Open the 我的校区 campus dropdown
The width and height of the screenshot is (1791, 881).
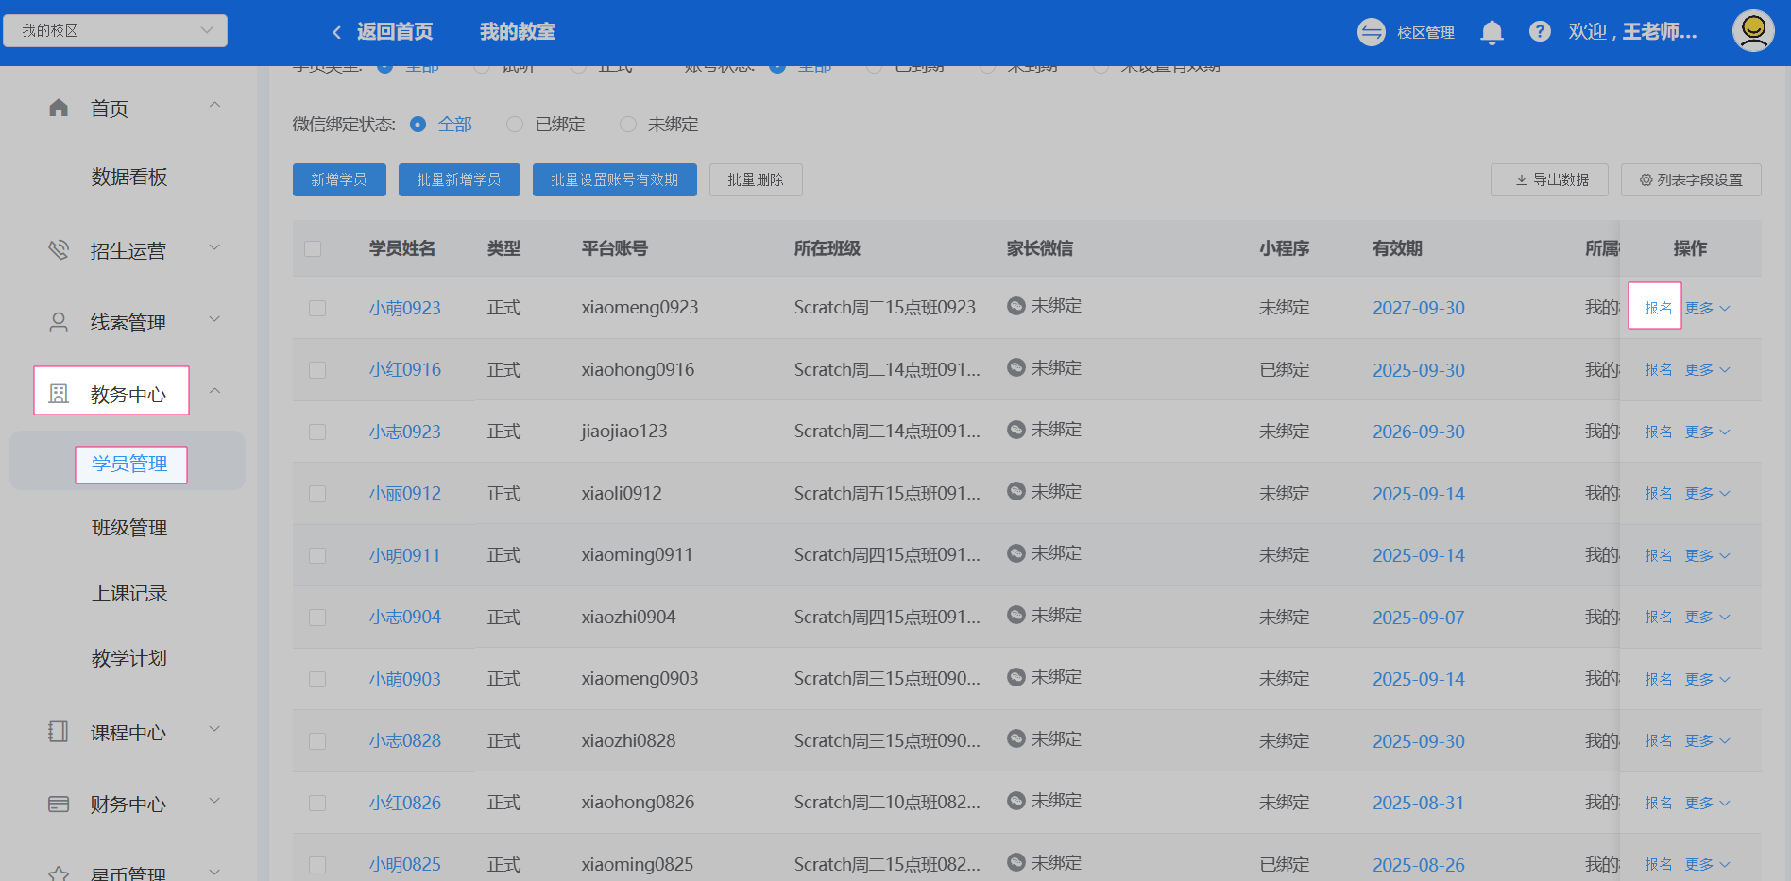(115, 30)
